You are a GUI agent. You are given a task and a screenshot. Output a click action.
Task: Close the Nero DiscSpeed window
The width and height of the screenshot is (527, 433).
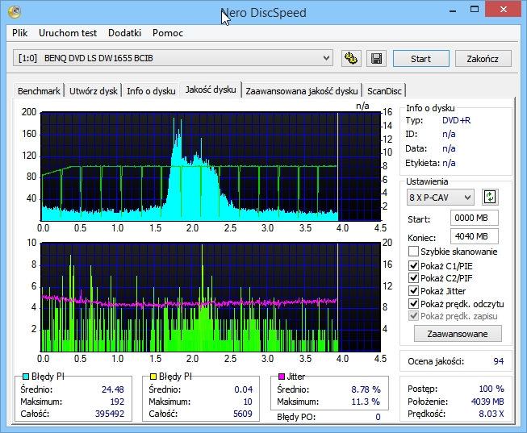pyautogui.click(x=503, y=10)
